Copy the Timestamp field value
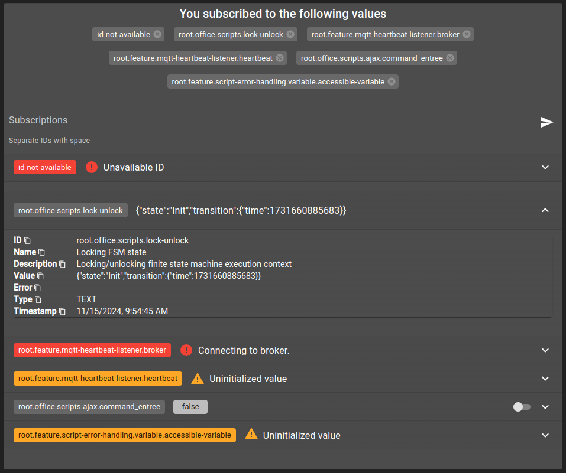The height and width of the screenshot is (473, 566). point(62,311)
